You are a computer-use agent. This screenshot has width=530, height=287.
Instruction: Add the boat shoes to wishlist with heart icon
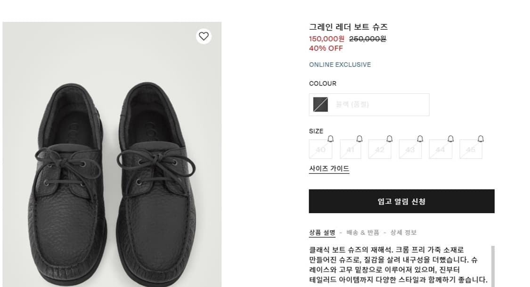(x=204, y=36)
